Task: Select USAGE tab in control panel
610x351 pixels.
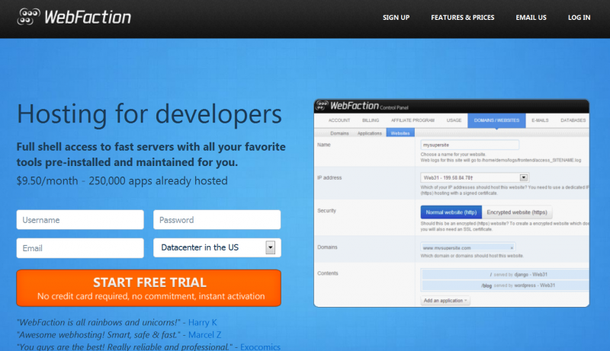Action: [454, 120]
